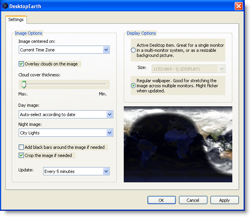Click the disabled Size dropdown

pyautogui.click(x=188, y=69)
